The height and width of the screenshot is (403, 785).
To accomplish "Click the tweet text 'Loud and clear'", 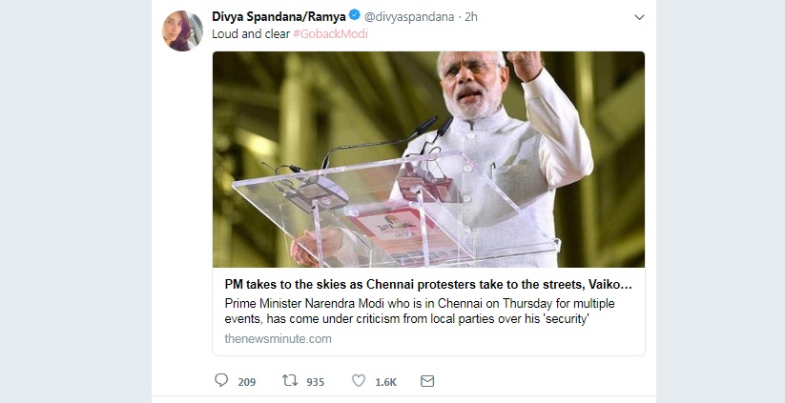I will coord(251,34).
